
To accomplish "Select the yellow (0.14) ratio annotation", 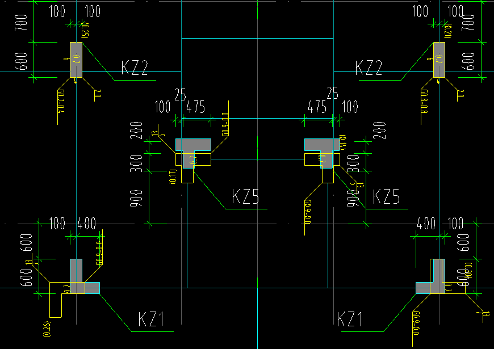I will [344, 142].
